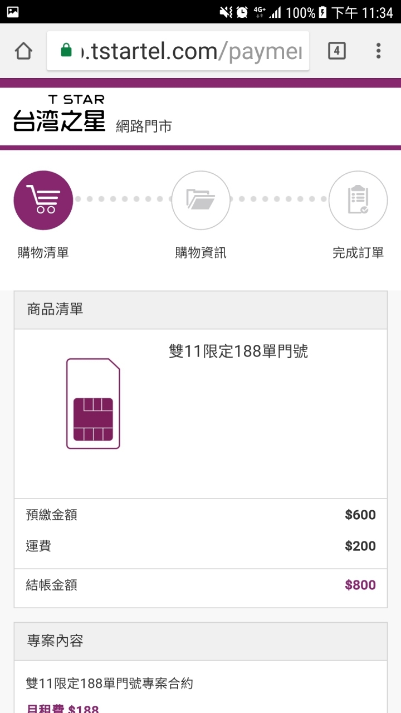Tap the image notification icon in status bar
This screenshot has height=713, width=401.
point(12,12)
